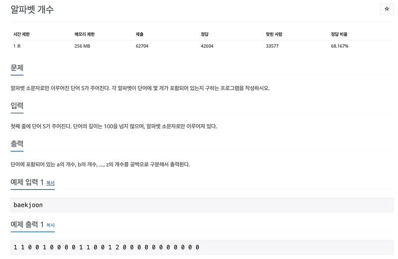
Task: Click the baekjoon sample input box
Action: 202,205
